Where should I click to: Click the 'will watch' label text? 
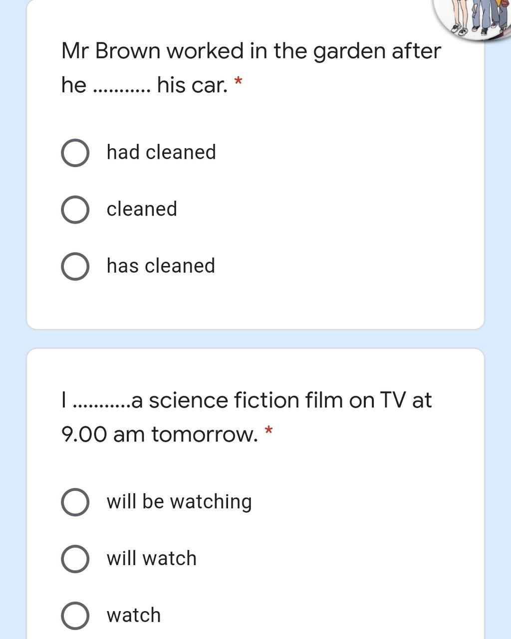click(151, 558)
